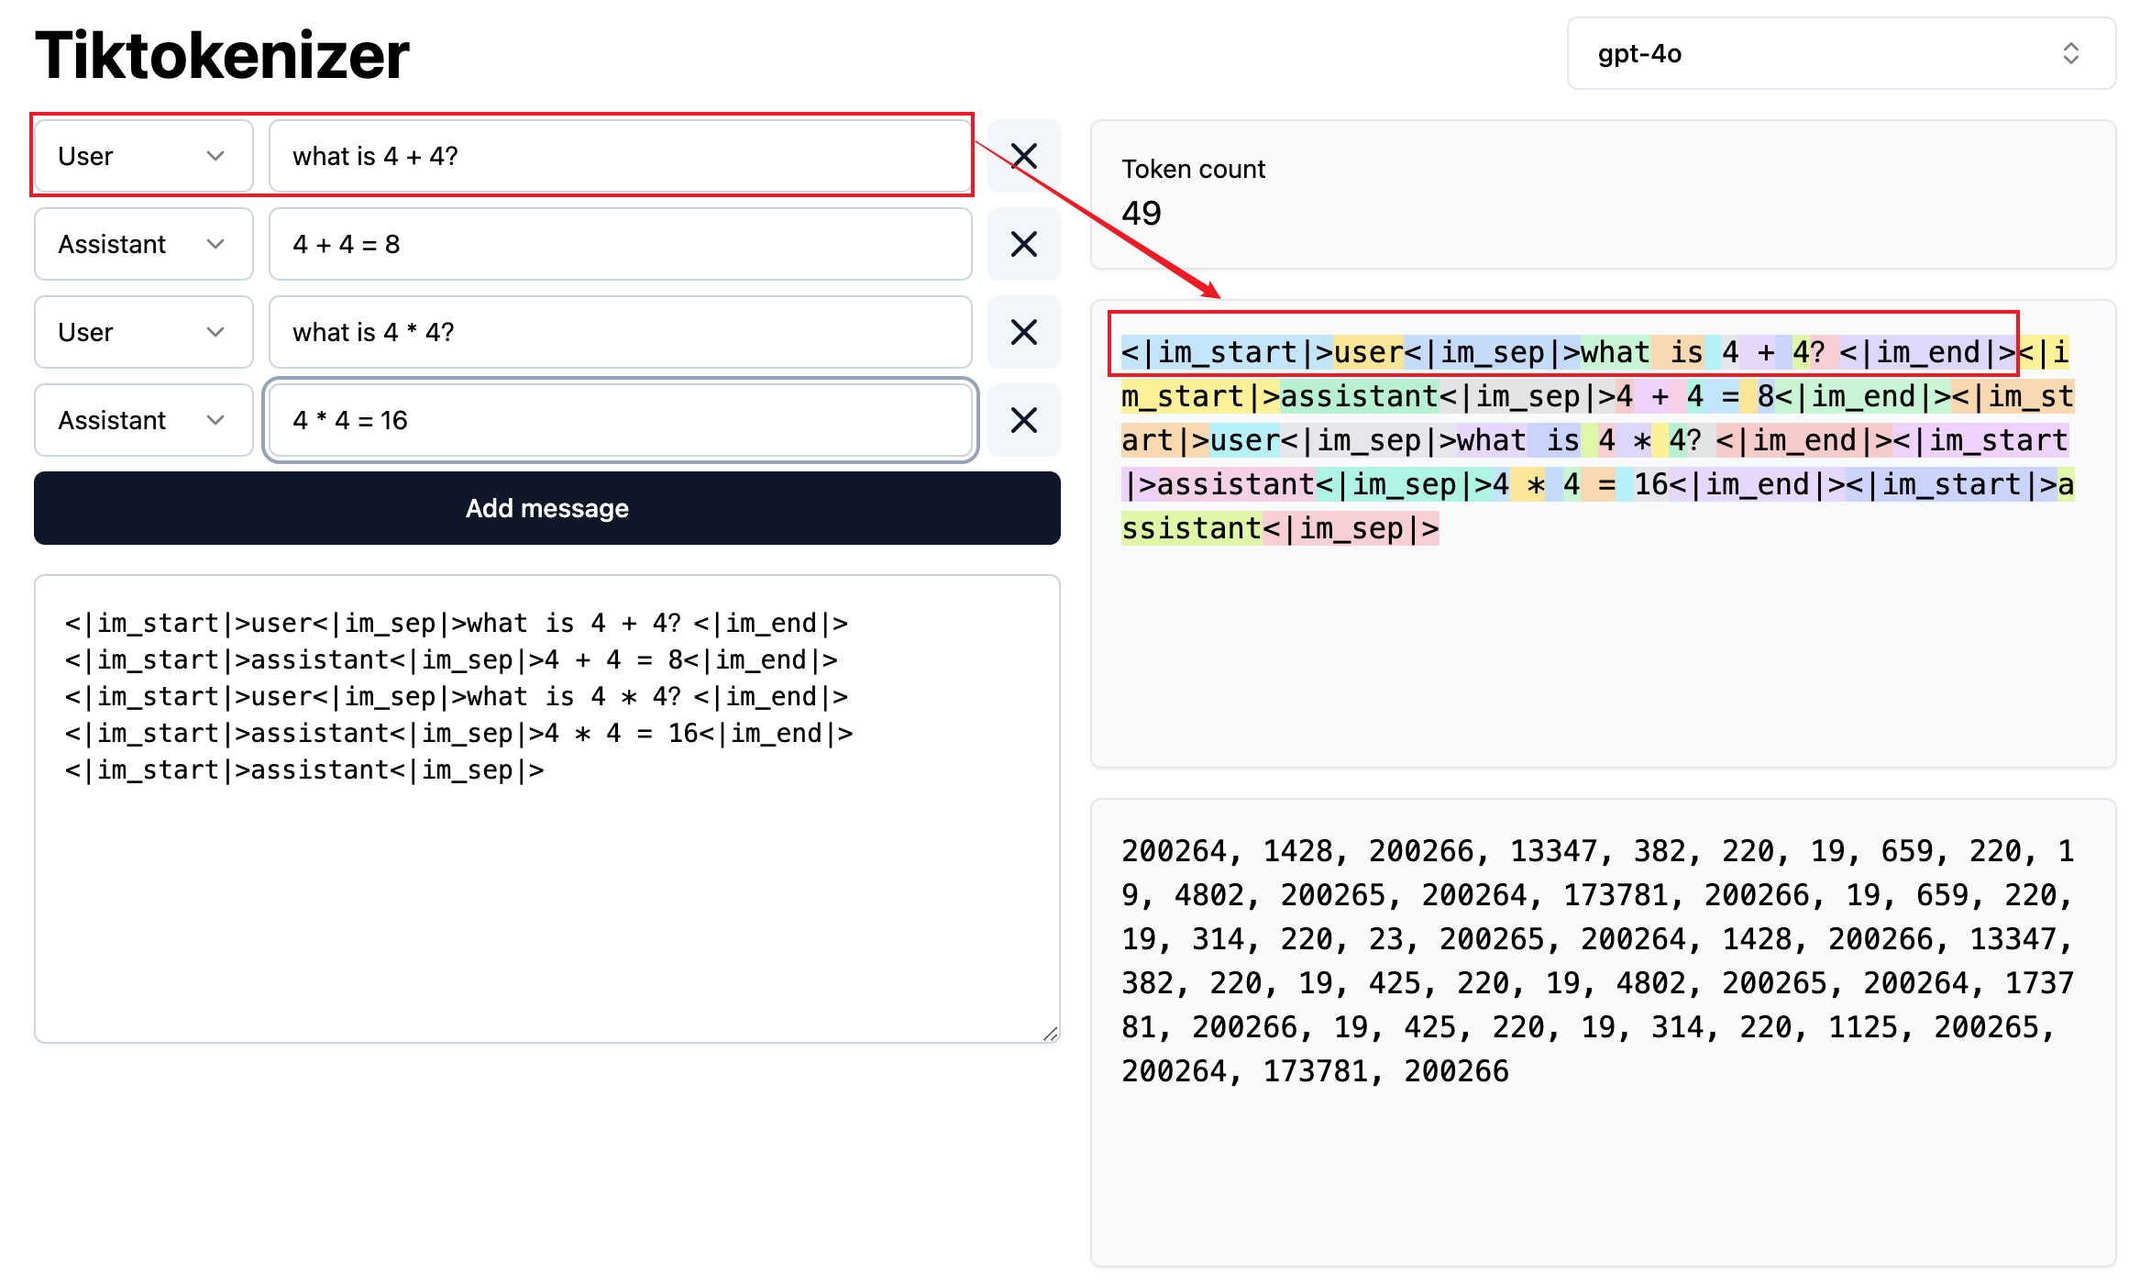Click into the '4 + 4 = 8' field
This screenshot has height=1284, width=2151.
pos(620,244)
